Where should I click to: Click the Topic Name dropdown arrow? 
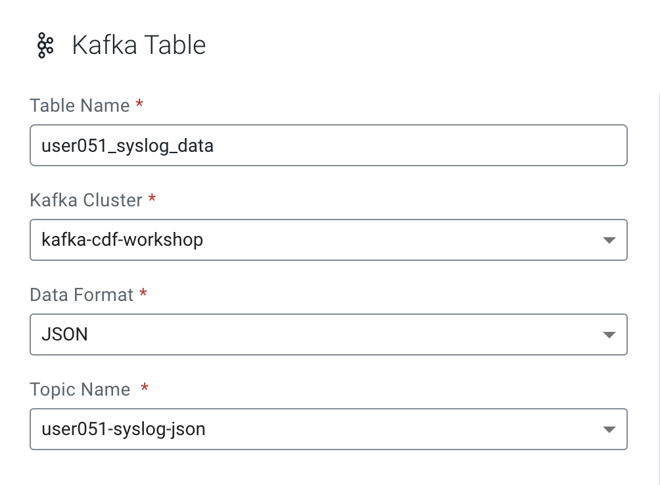pyautogui.click(x=609, y=430)
